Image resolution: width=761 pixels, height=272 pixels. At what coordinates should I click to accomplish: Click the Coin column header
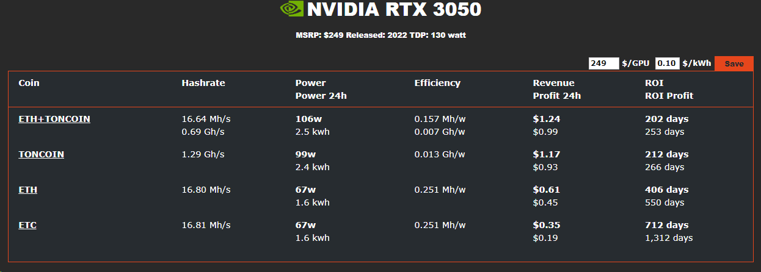pos(29,83)
